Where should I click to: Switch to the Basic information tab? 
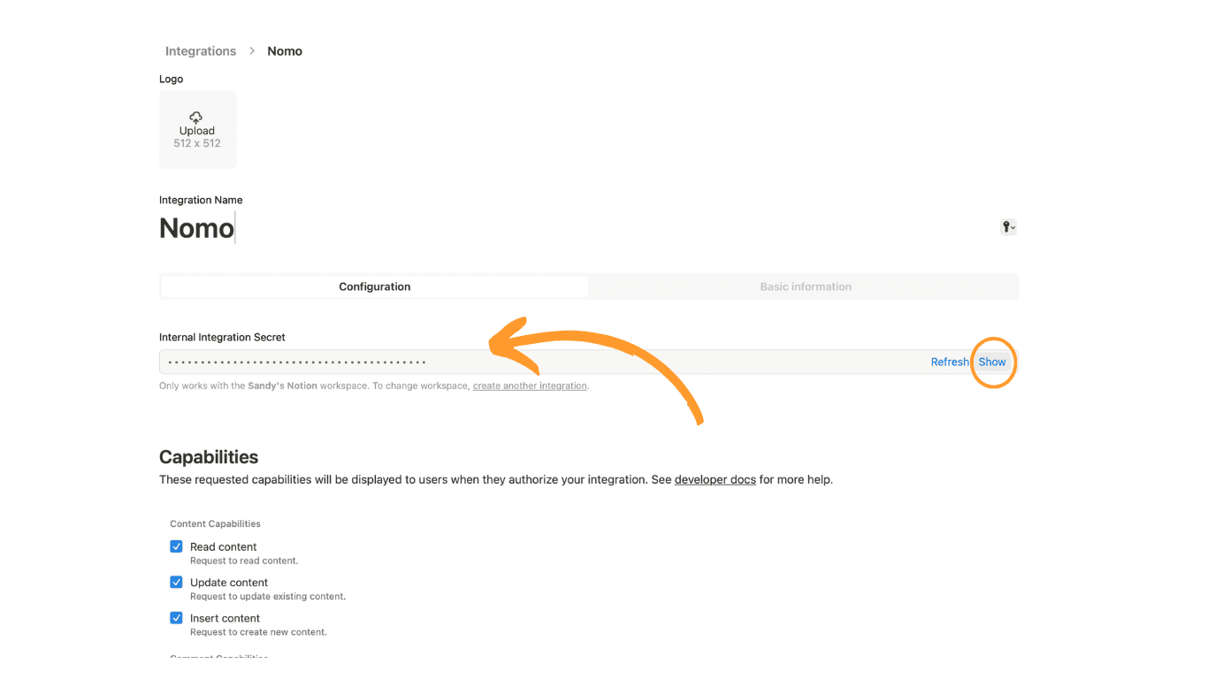806,286
